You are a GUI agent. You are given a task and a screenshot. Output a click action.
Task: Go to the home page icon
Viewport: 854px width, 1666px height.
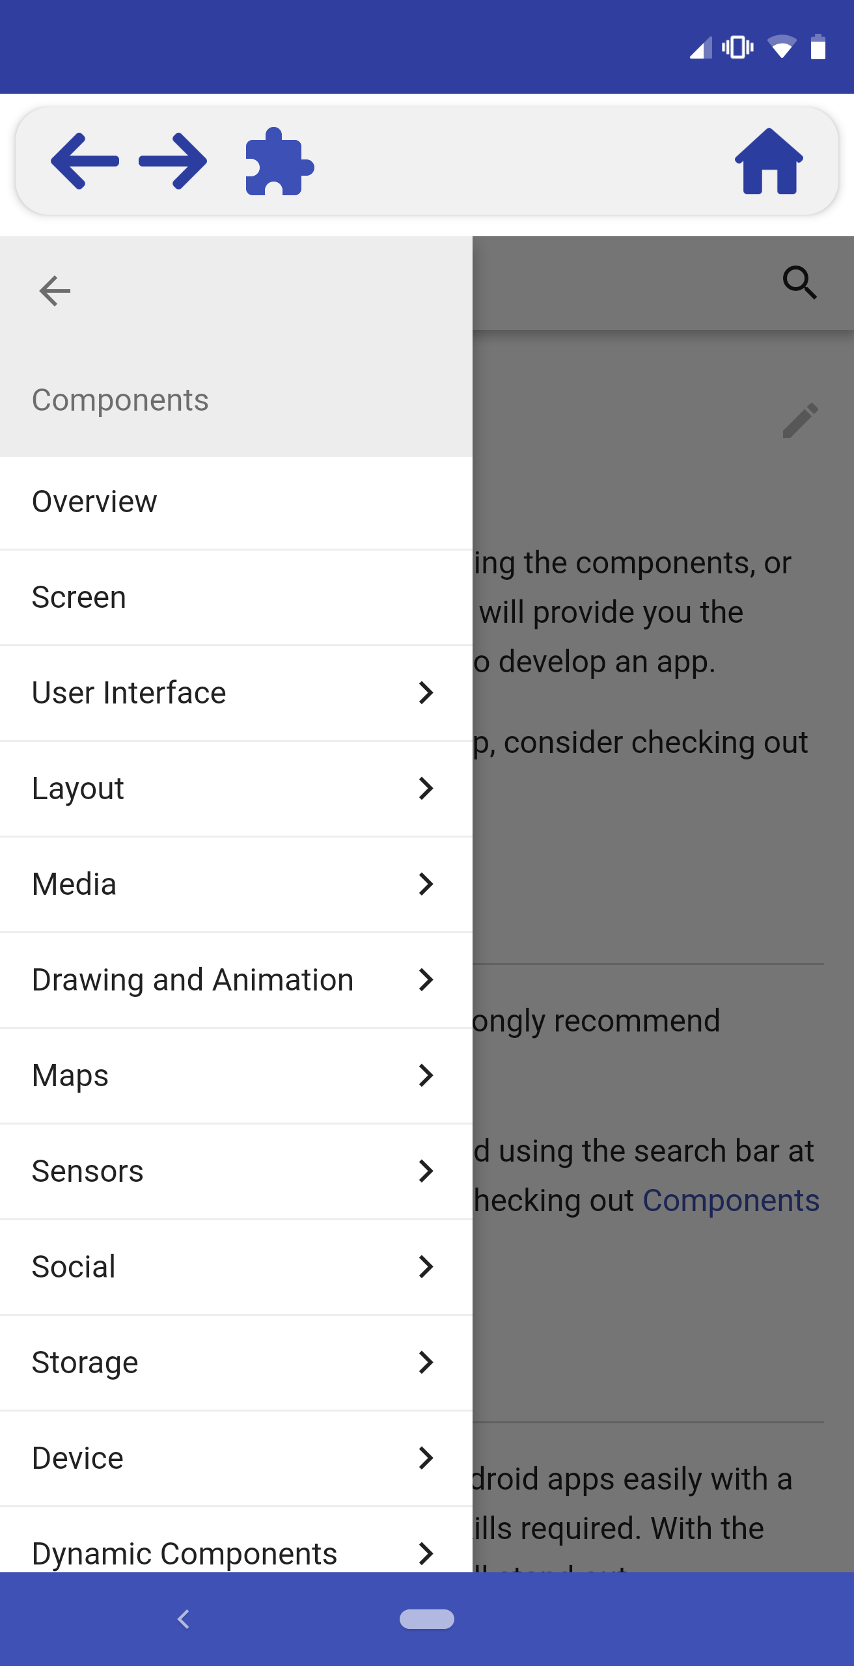[x=769, y=161]
